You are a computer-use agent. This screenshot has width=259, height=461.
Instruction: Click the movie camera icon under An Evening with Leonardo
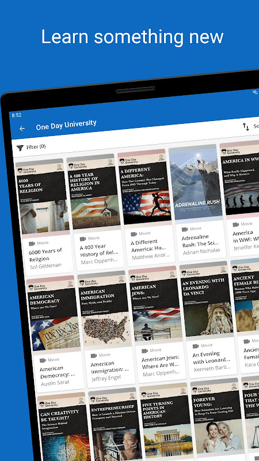tap(196, 346)
